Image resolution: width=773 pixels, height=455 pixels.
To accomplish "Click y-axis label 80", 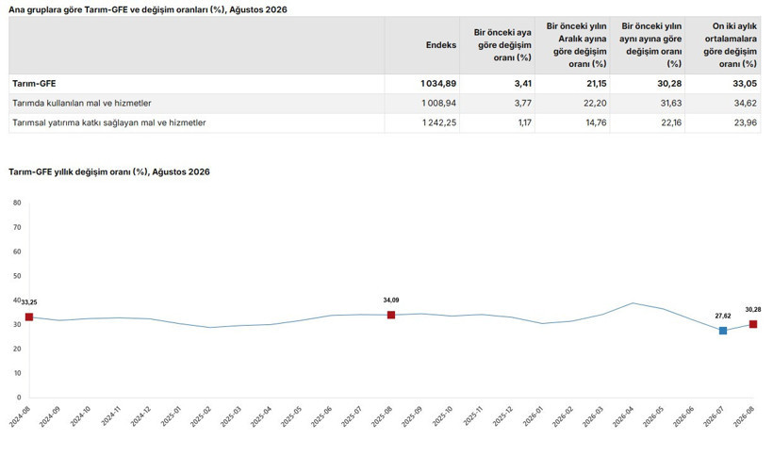I will point(17,203).
